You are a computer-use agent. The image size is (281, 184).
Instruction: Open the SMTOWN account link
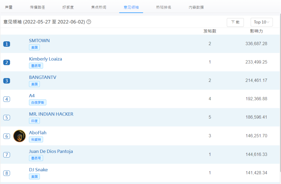(39, 41)
